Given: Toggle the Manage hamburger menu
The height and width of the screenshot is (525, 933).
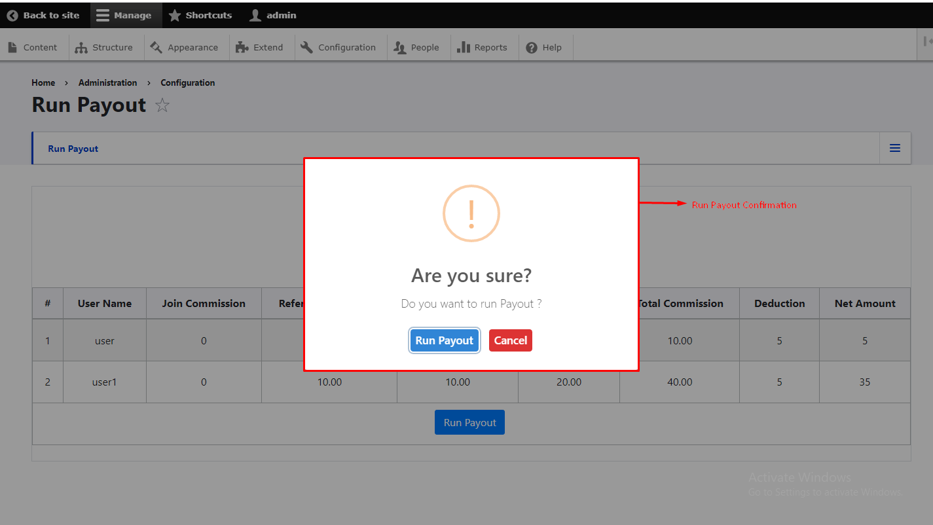Looking at the screenshot, I should [x=103, y=15].
